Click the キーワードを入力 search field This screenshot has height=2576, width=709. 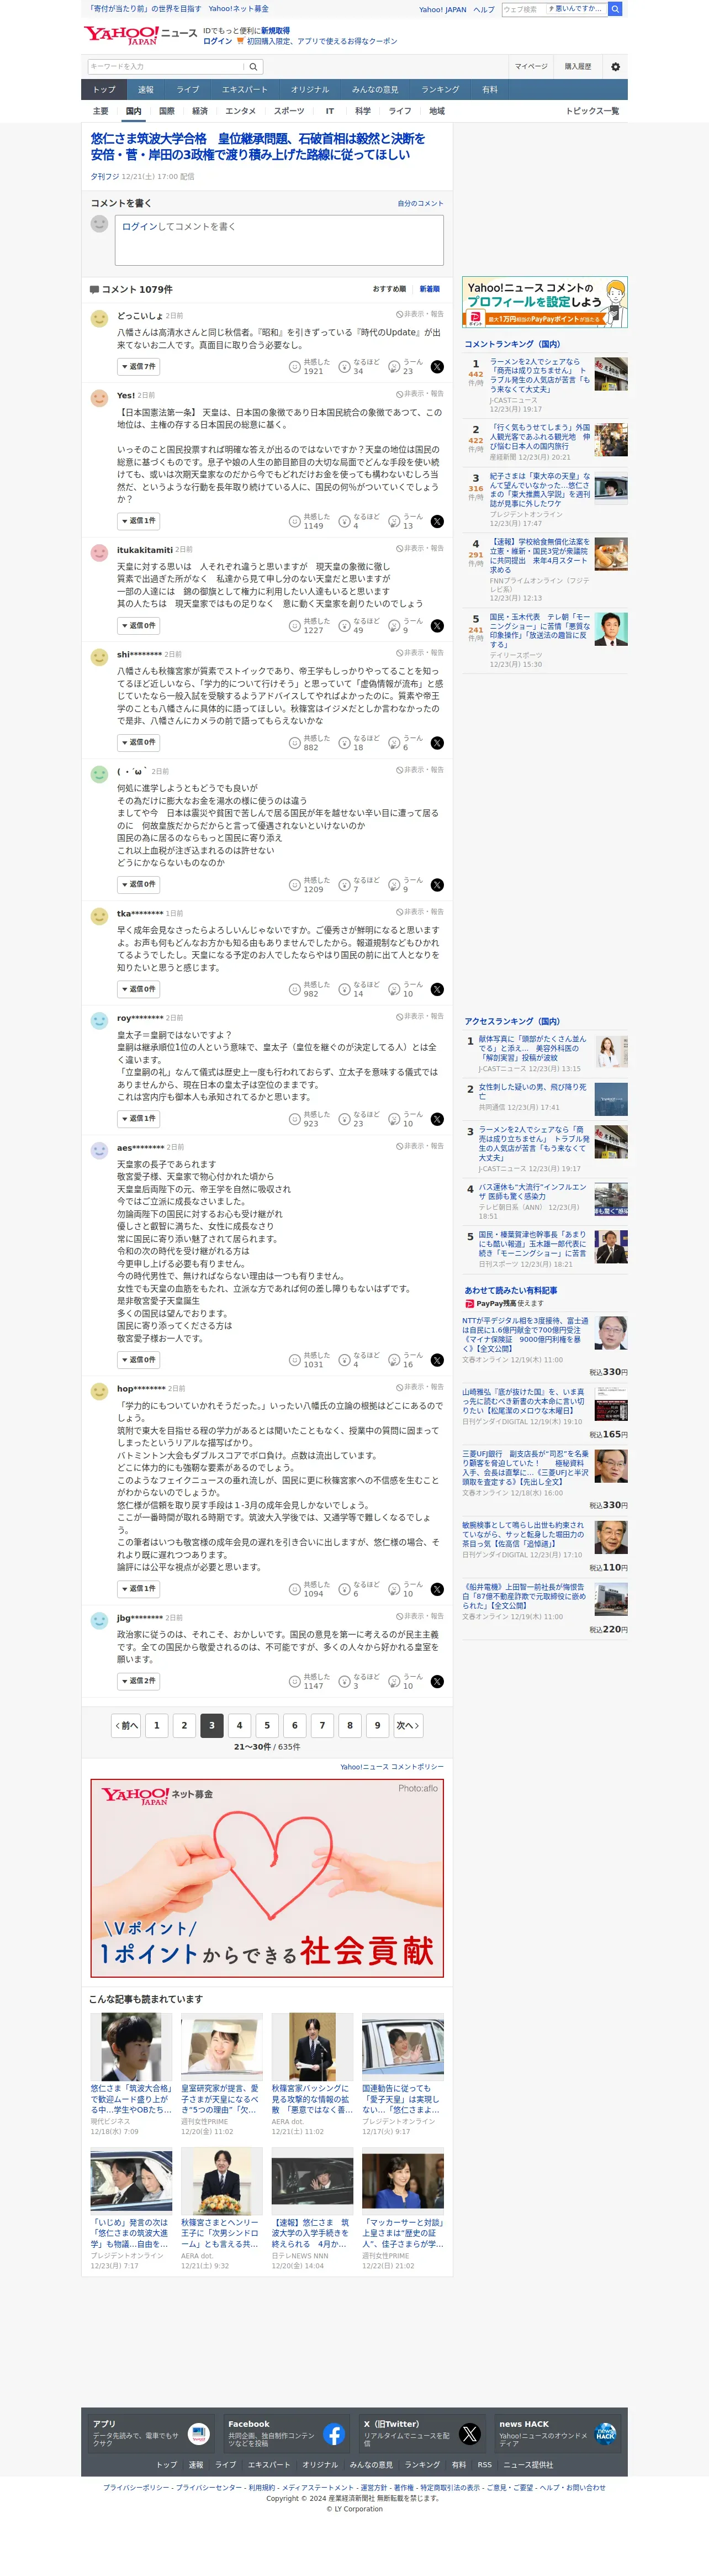click(166, 67)
